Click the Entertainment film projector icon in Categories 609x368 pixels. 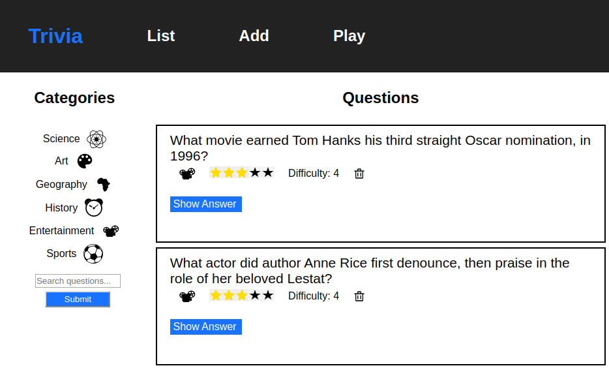[x=111, y=231]
